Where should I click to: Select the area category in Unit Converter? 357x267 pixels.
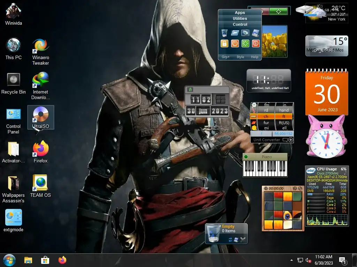tap(254, 123)
